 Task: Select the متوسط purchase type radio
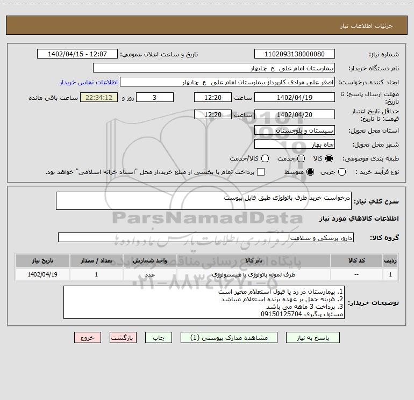click(x=310, y=172)
